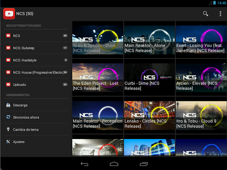
Task: Play Lensko - Circles video
Action: (149, 115)
